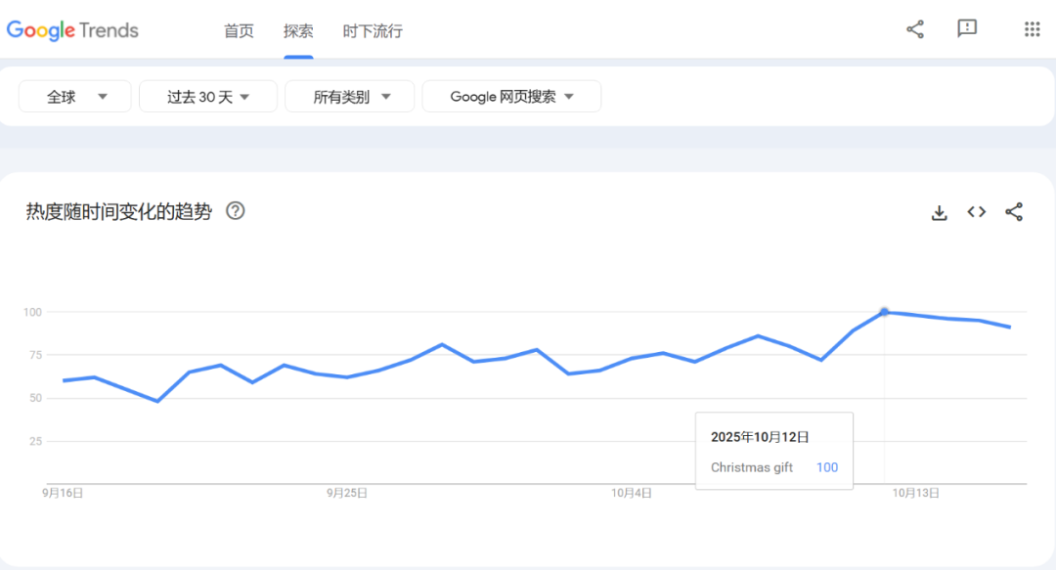Go to the 首页 tab
This screenshot has height=570, width=1056.
pos(239,31)
